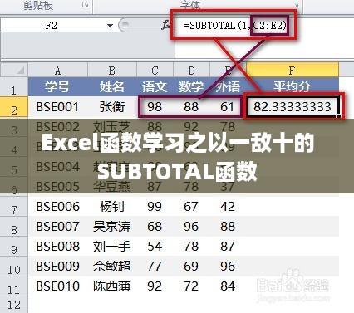
Task: Click cell BSE008
Action: point(57,247)
